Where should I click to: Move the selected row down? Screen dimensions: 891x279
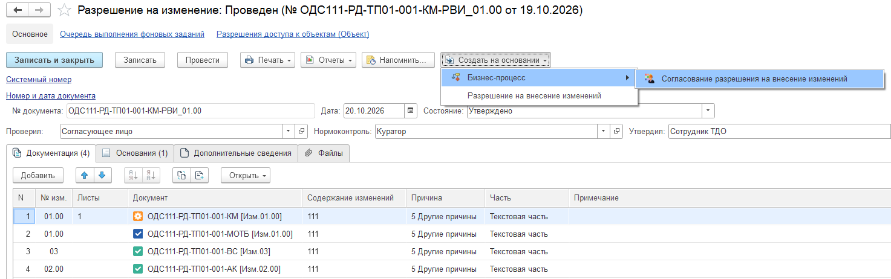(x=102, y=175)
